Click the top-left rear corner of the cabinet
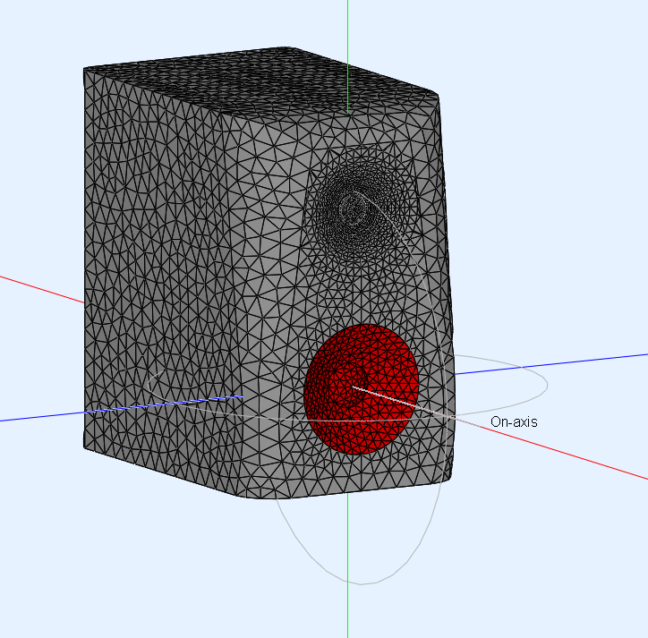This screenshot has height=638, width=648. click(x=85, y=71)
